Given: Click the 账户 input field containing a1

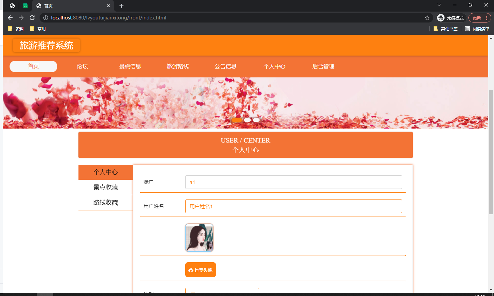Looking at the screenshot, I should click(294, 182).
